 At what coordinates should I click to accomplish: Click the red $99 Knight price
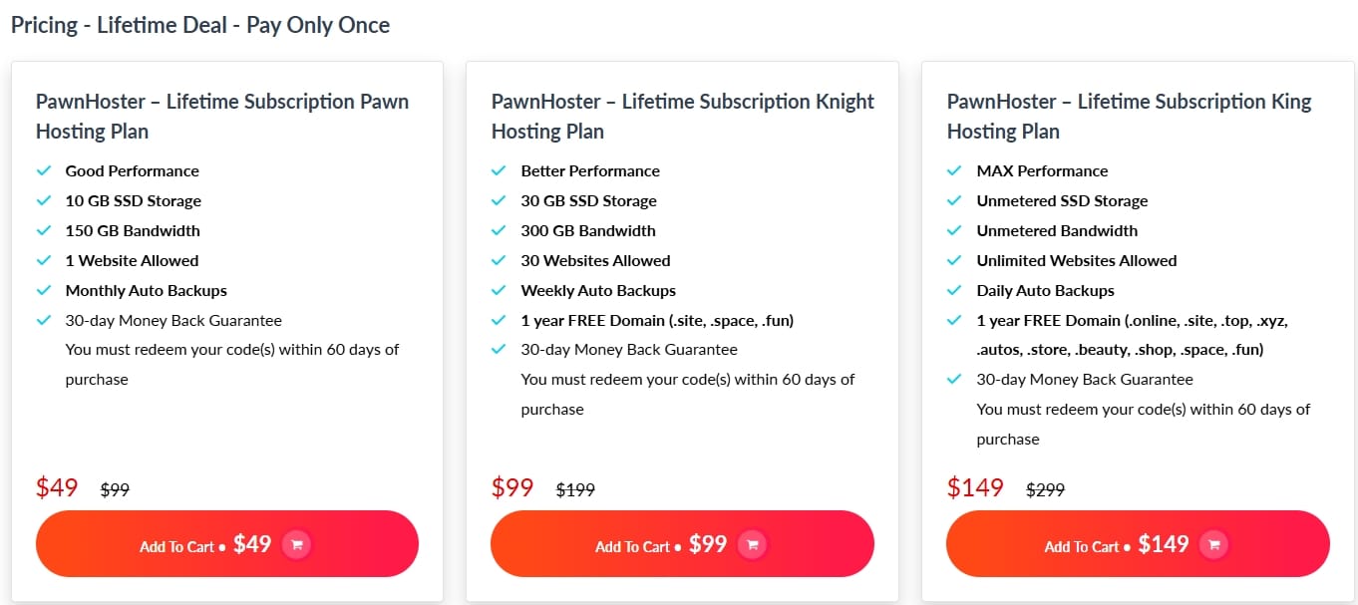pyautogui.click(x=512, y=487)
